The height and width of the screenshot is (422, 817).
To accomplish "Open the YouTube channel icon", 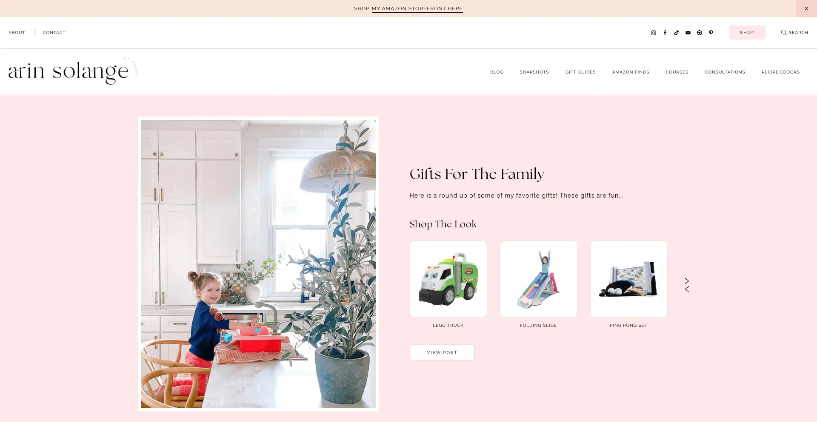I will (688, 33).
